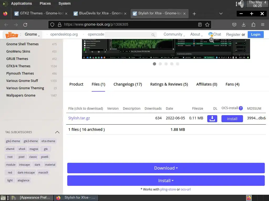Switch to the Fans (4) tab
Screen dimensions: 269x201
pyautogui.click(x=232, y=84)
